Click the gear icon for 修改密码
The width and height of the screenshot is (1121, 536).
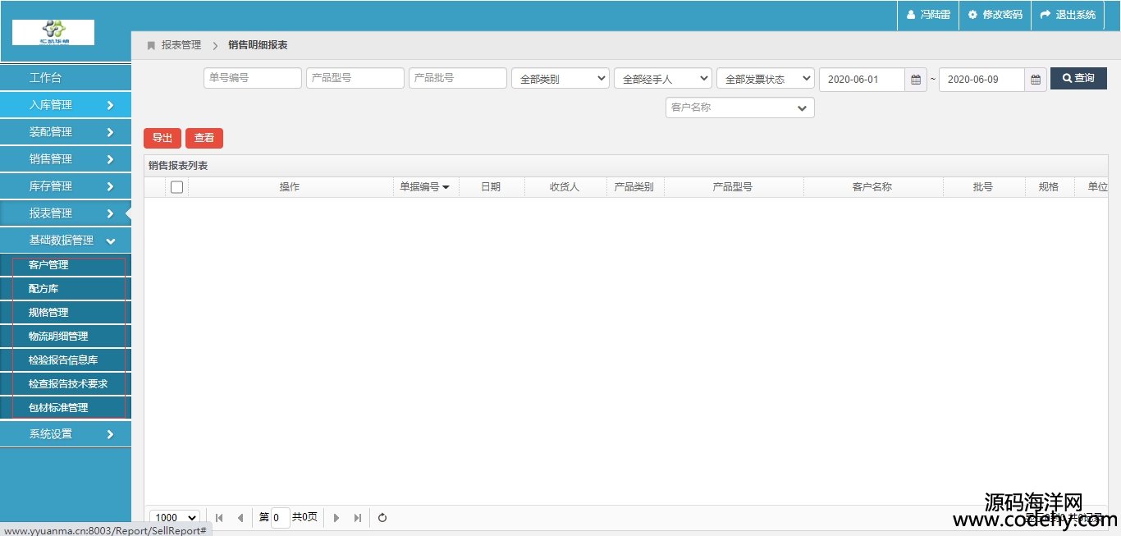coord(972,15)
